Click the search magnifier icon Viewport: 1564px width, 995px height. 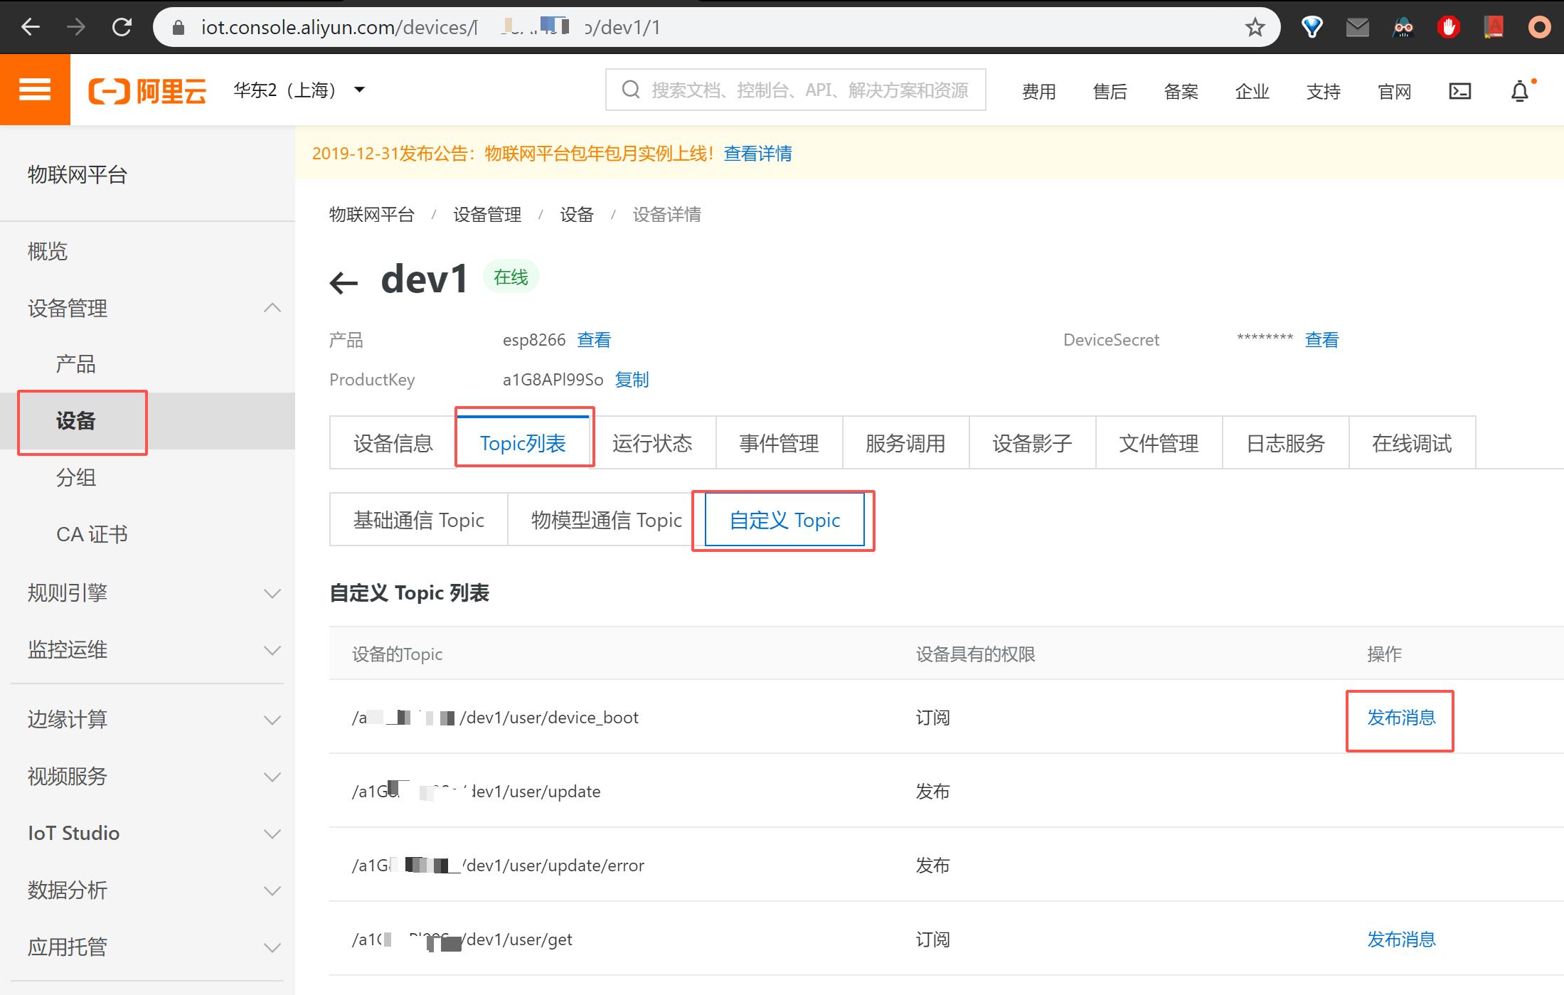point(630,89)
